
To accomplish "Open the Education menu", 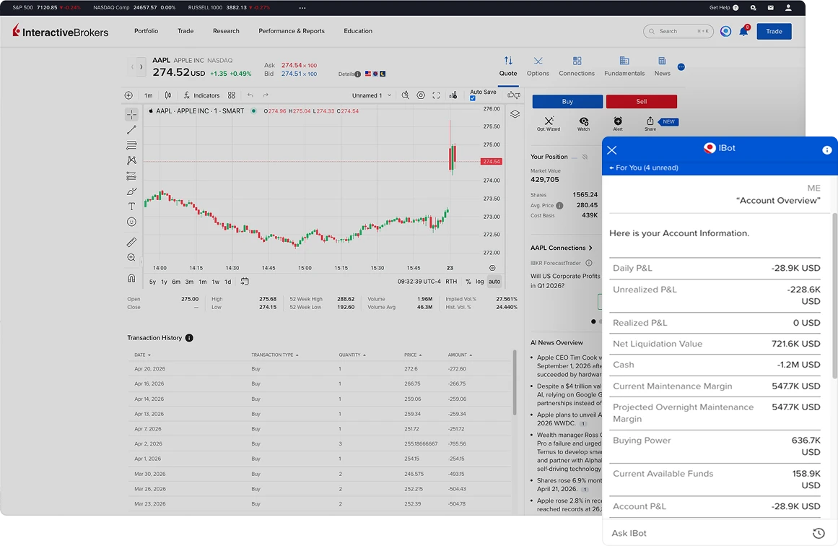I will [x=358, y=31].
